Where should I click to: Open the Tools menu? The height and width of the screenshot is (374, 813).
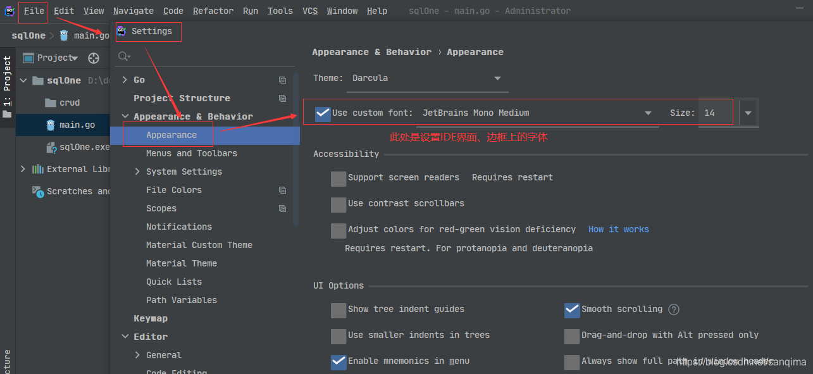click(280, 11)
